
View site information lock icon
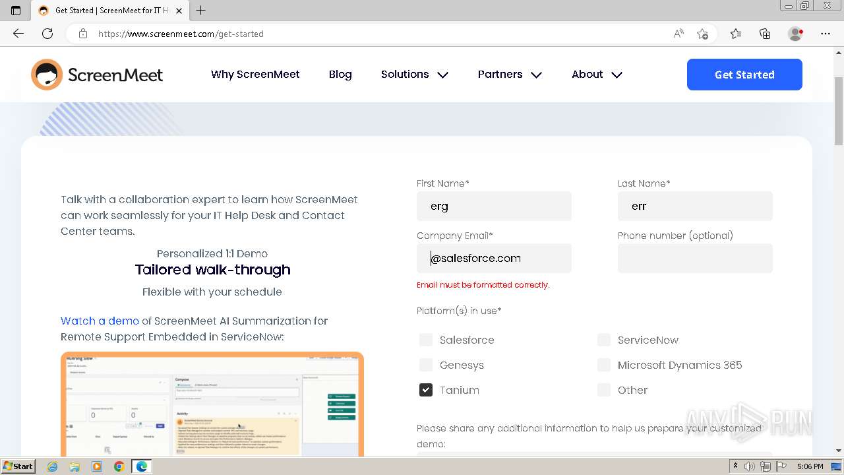tap(83, 34)
